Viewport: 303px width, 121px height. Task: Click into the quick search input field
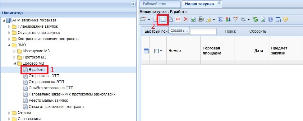coord(194,31)
